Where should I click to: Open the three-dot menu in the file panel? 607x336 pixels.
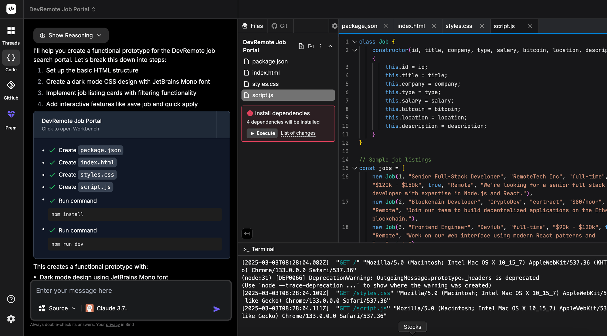pos(320,46)
